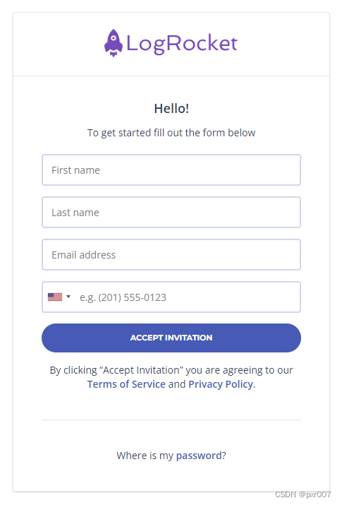Submit with the Accept Invitation button
This screenshot has height=505, width=342.
point(171,338)
